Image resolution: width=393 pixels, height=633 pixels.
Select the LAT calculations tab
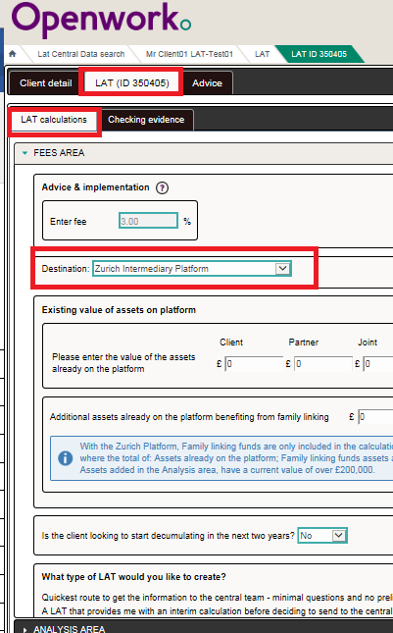[54, 120]
